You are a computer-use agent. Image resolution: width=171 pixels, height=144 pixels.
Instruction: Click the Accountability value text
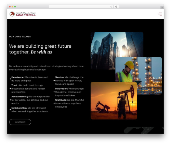coord(30,100)
